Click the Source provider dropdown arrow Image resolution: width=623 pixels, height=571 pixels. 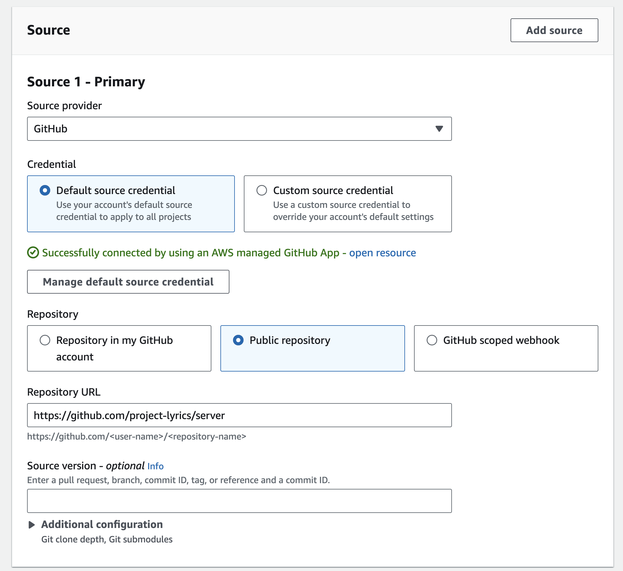click(x=439, y=128)
